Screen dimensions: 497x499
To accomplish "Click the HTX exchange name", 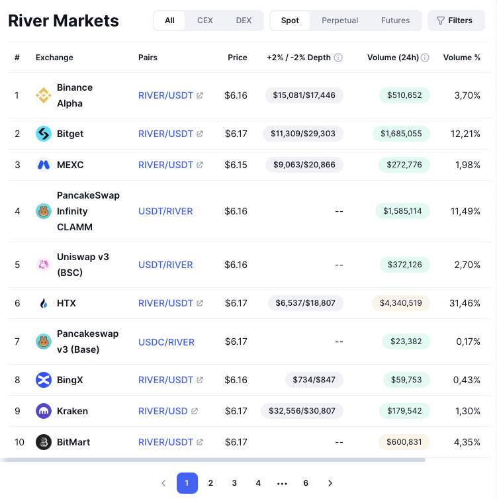I will point(66,303).
